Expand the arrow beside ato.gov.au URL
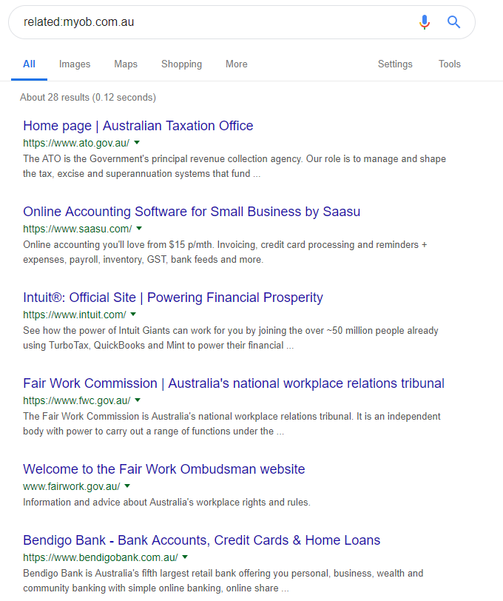503x601 pixels. tap(137, 143)
